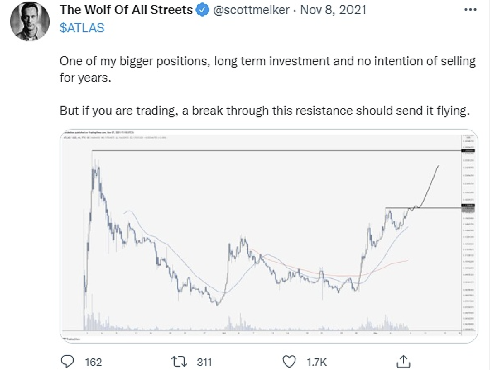Viewport: 490px width, 370px height.
Task: Like the tweet with the heart icon
Action: coord(289,362)
